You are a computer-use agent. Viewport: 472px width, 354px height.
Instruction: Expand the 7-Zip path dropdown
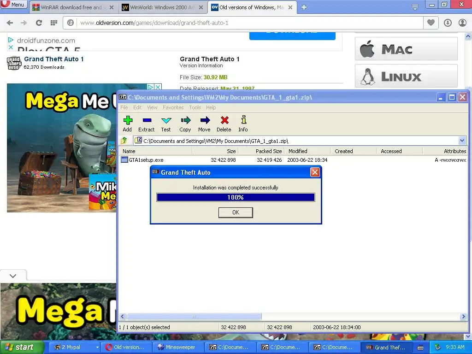[462, 141]
